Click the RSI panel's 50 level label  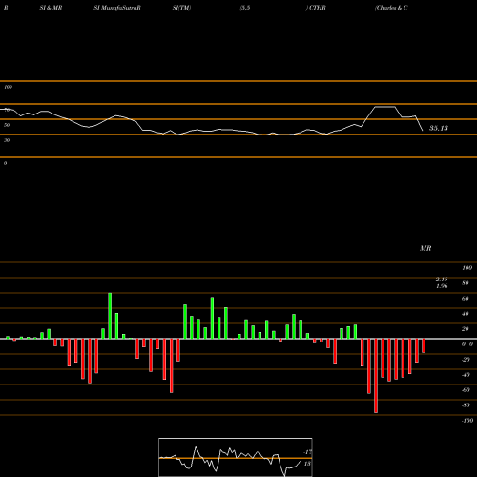[x=7, y=125]
